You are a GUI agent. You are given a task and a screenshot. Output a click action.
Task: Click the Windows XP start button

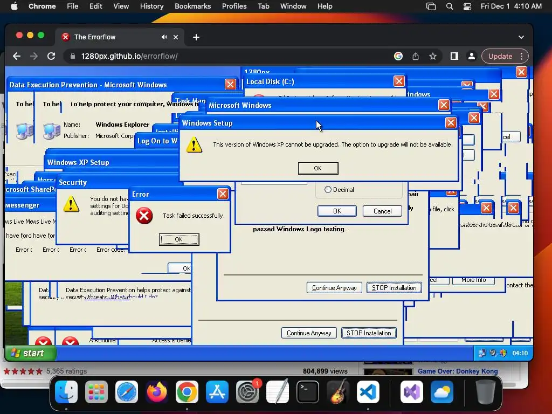click(x=30, y=353)
